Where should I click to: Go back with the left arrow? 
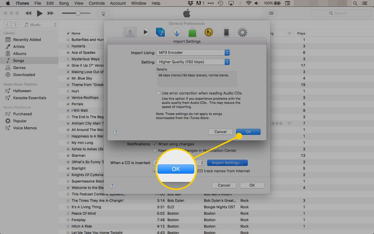pyautogui.click(x=8, y=25)
